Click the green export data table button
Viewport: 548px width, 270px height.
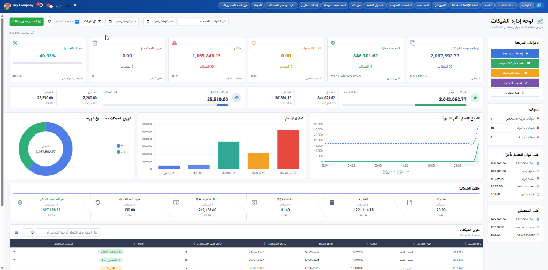tap(27, 21)
